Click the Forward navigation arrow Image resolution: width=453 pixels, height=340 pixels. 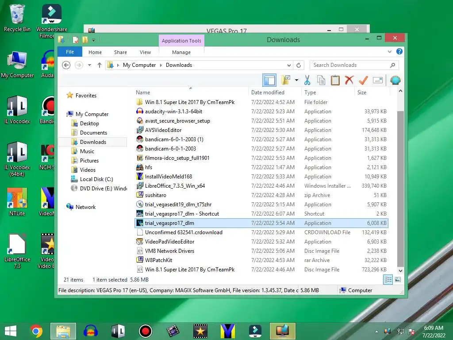pyautogui.click(x=79, y=65)
